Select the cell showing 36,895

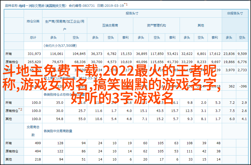pyautogui.click(x=142, y=54)
